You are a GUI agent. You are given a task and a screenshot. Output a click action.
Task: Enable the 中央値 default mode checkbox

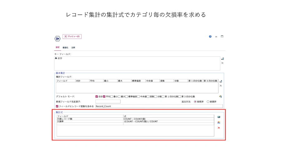(x=138, y=96)
